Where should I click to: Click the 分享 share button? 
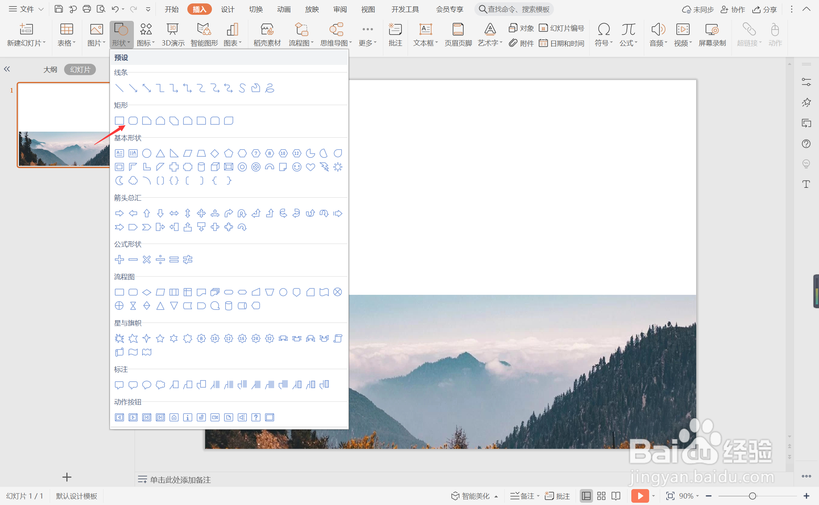765,9
